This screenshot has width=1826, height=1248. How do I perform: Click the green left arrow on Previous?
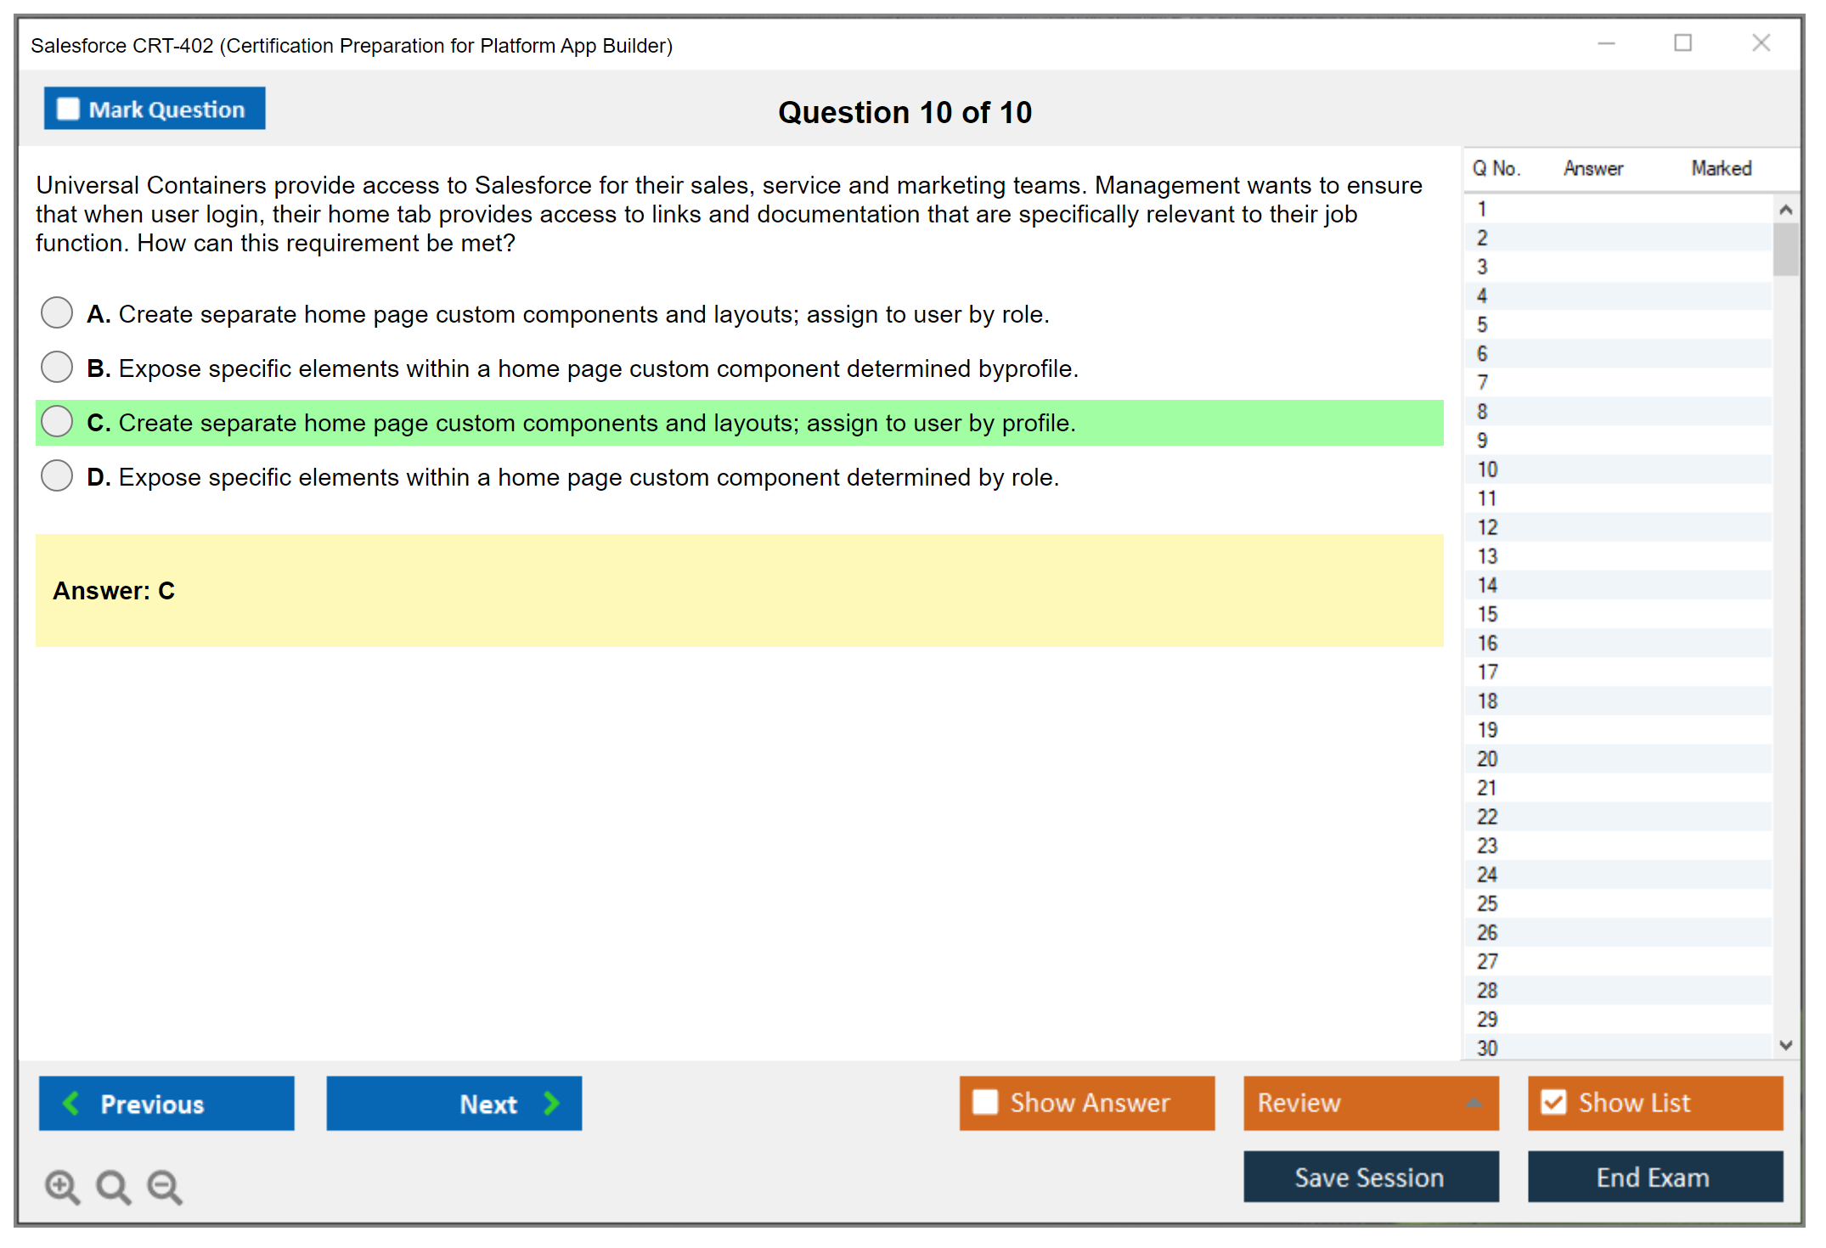pyautogui.click(x=71, y=1103)
